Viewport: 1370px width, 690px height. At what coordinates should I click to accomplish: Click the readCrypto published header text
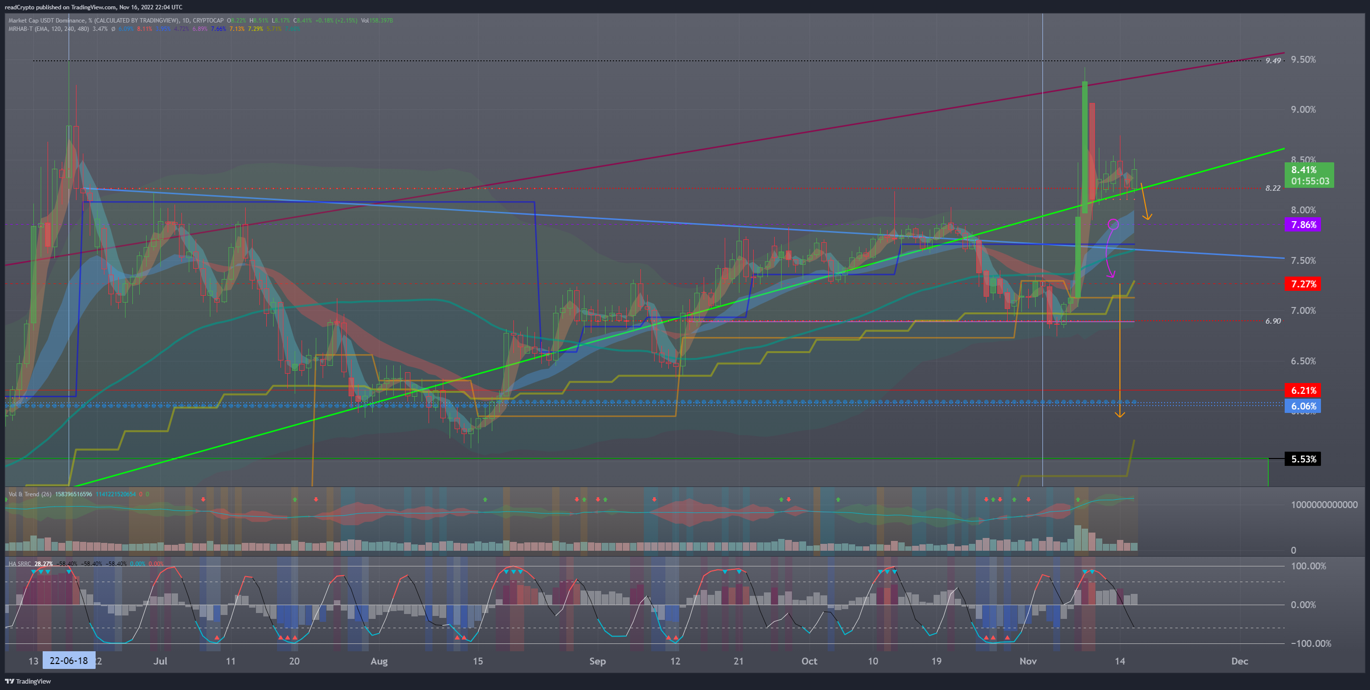pyautogui.click(x=93, y=7)
